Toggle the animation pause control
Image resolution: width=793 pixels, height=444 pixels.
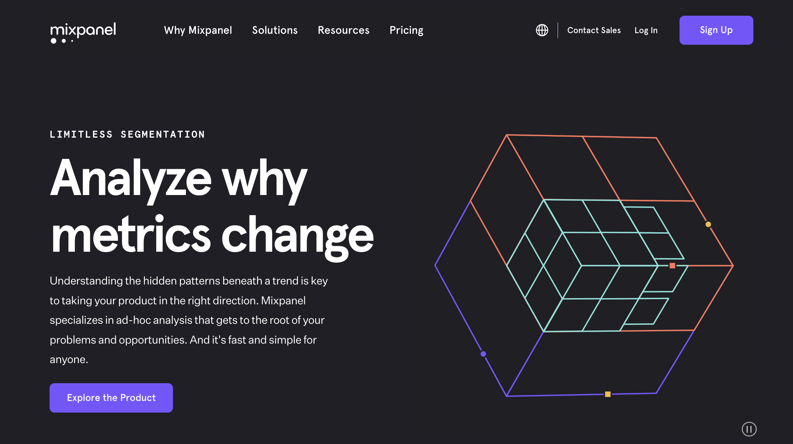click(750, 429)
